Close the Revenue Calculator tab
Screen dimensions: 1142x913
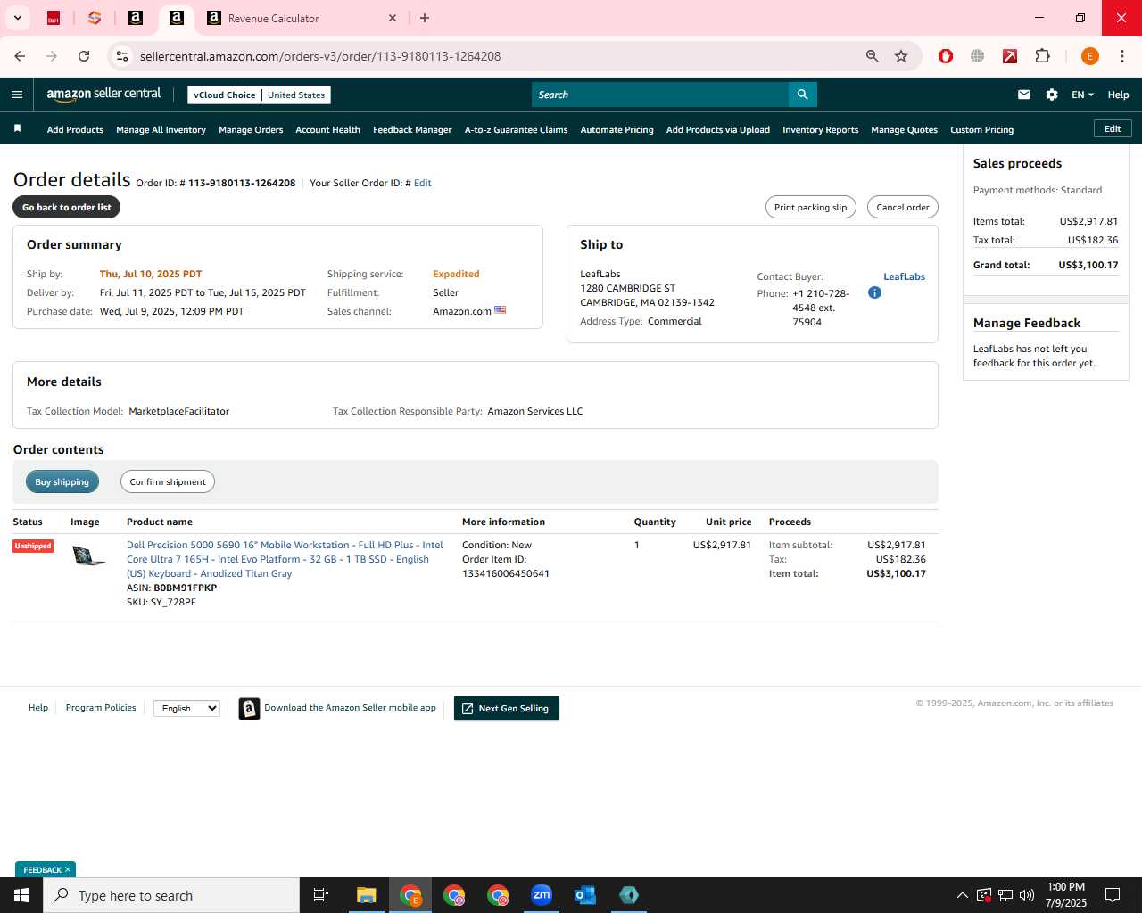[393, 18]
